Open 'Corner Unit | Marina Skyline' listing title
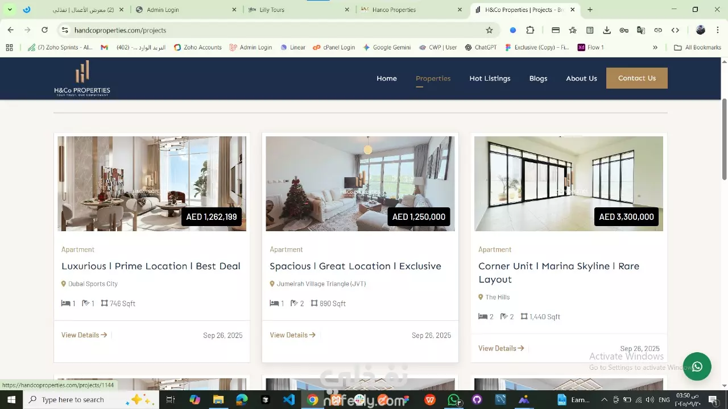 (x=559, y=273)
